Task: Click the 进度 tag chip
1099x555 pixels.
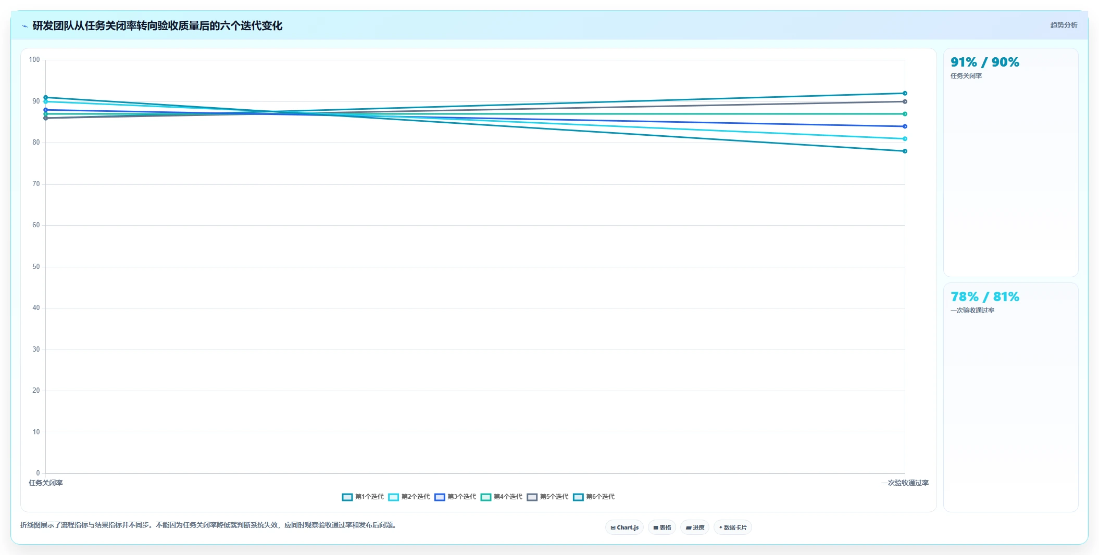Action: (695, 527)
